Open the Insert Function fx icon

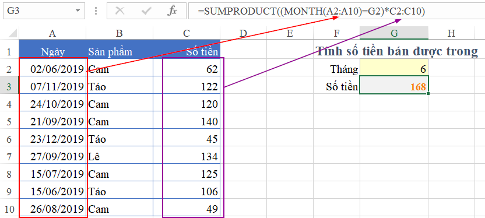[x=172, y=11]
